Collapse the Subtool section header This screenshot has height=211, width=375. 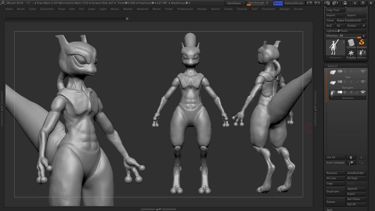pyautogui.click(x=332, y=66)
